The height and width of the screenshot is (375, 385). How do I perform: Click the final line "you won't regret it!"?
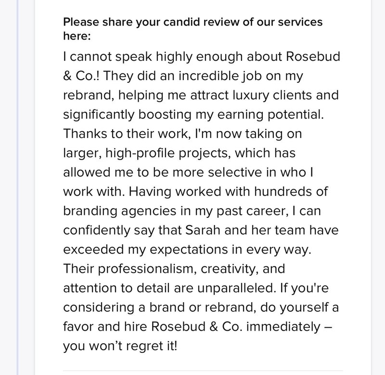tap(120, 346)
